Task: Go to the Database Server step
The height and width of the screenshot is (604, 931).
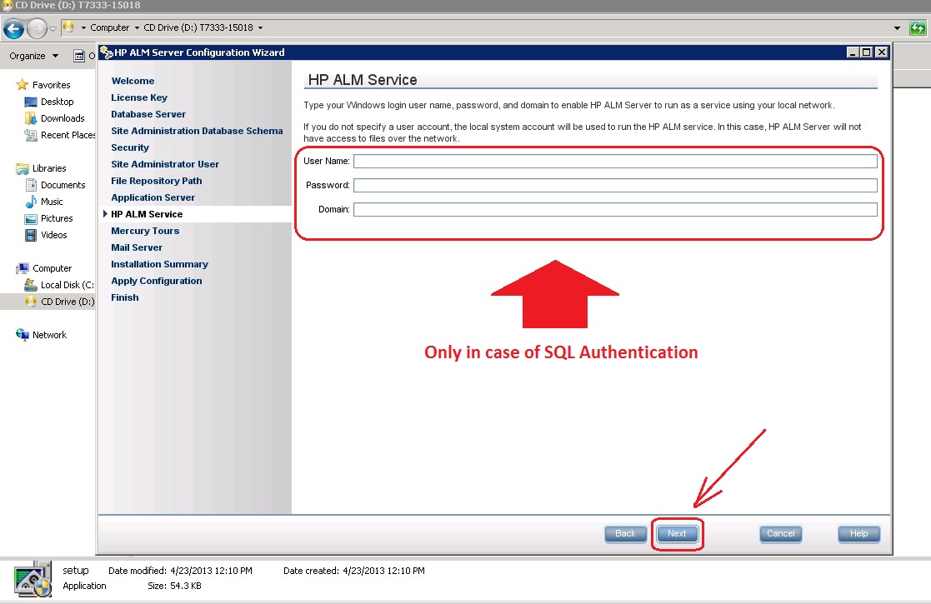Action: (148, 114)
